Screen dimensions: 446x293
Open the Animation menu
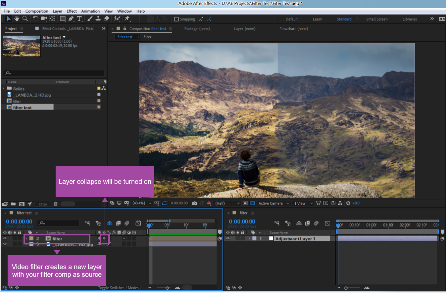90,11
